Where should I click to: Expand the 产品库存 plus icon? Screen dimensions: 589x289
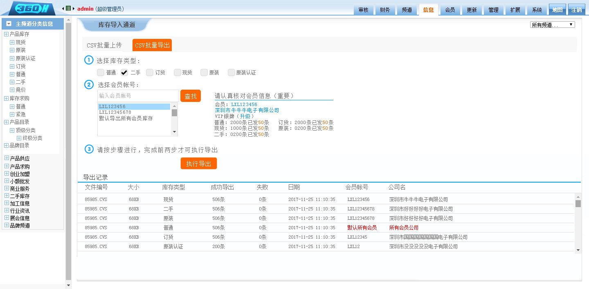click(6, 34)
